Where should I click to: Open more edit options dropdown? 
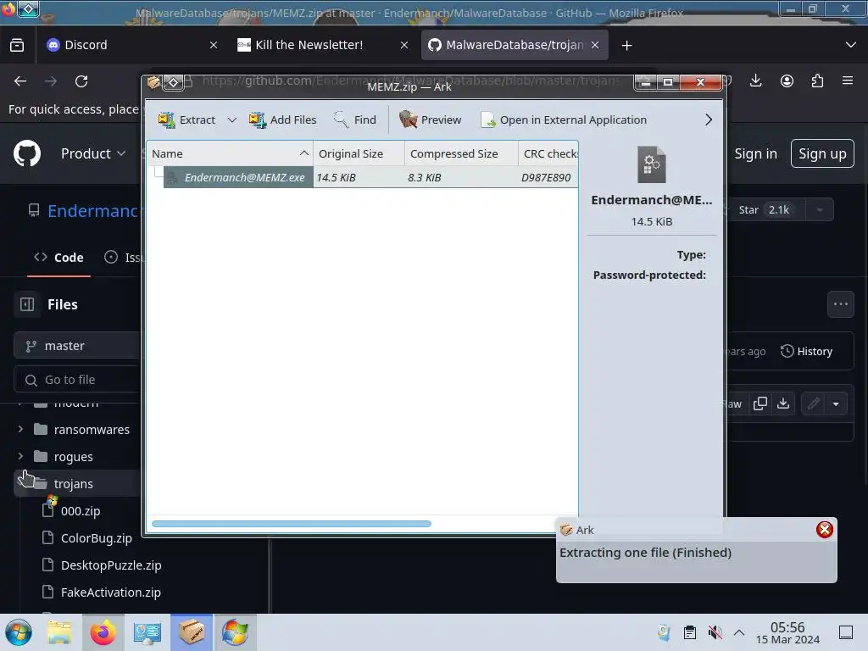836,403
